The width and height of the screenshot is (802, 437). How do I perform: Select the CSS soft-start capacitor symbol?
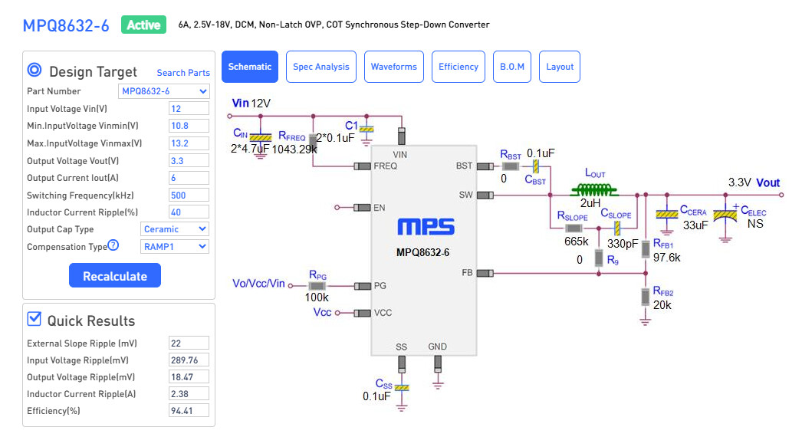(402, 387)
